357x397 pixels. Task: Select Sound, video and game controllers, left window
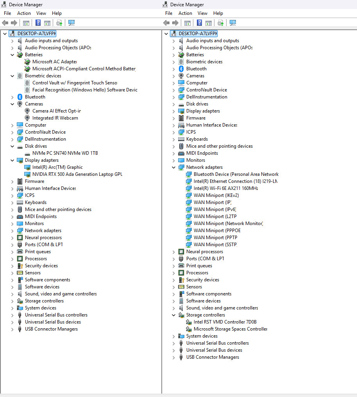[x=61, y=294]
